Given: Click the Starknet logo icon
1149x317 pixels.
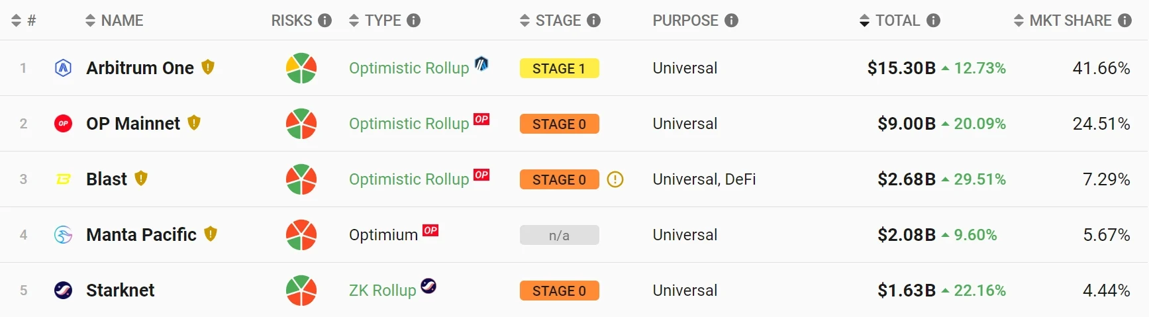Looking at the screenshot, I should click(63, 290).
